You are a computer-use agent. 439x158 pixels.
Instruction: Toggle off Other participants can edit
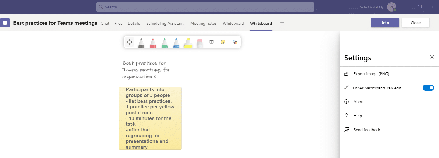point(428,88)
